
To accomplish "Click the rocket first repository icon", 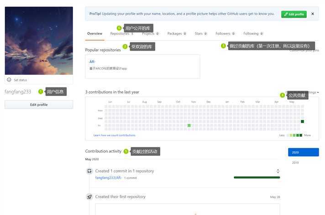I will click(89, 197).
